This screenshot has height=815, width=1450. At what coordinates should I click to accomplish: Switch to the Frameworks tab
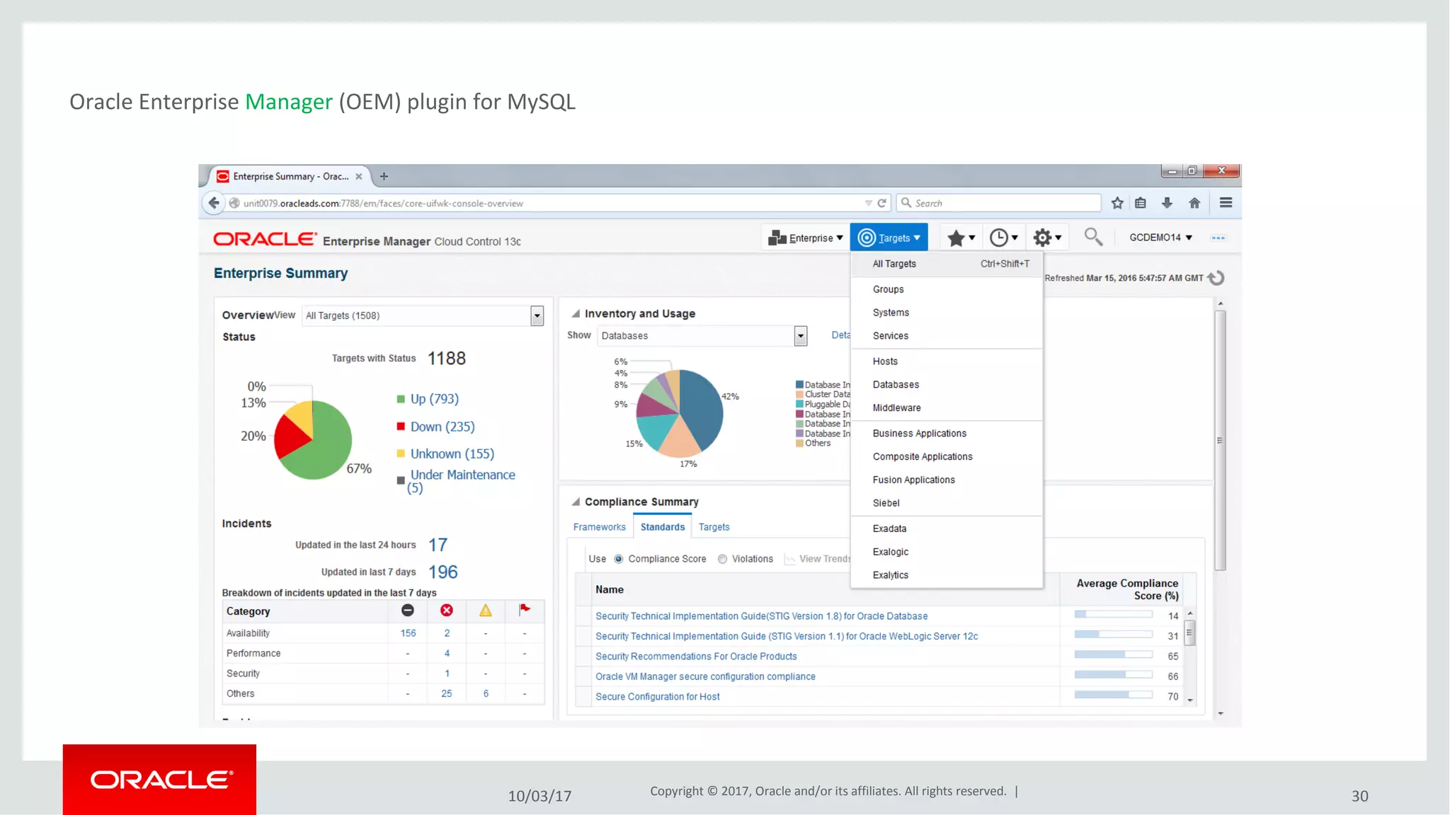click(x=600, y=527)
